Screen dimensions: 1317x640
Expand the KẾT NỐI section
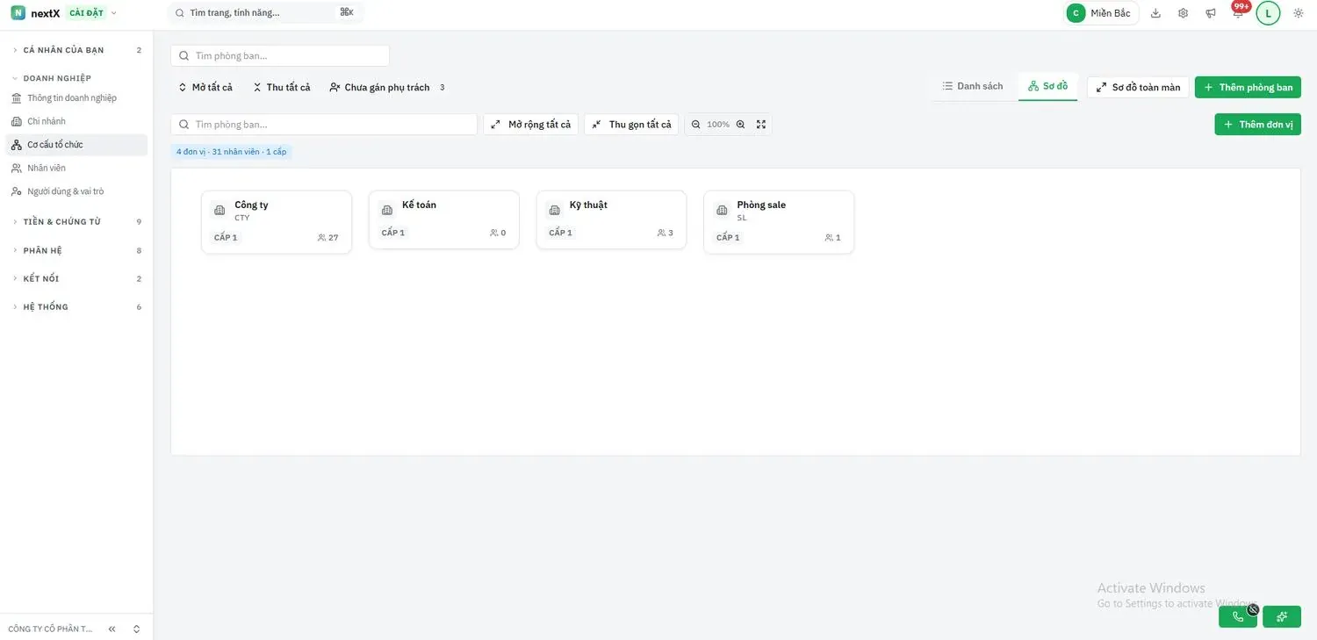click(x=76, y=278)
